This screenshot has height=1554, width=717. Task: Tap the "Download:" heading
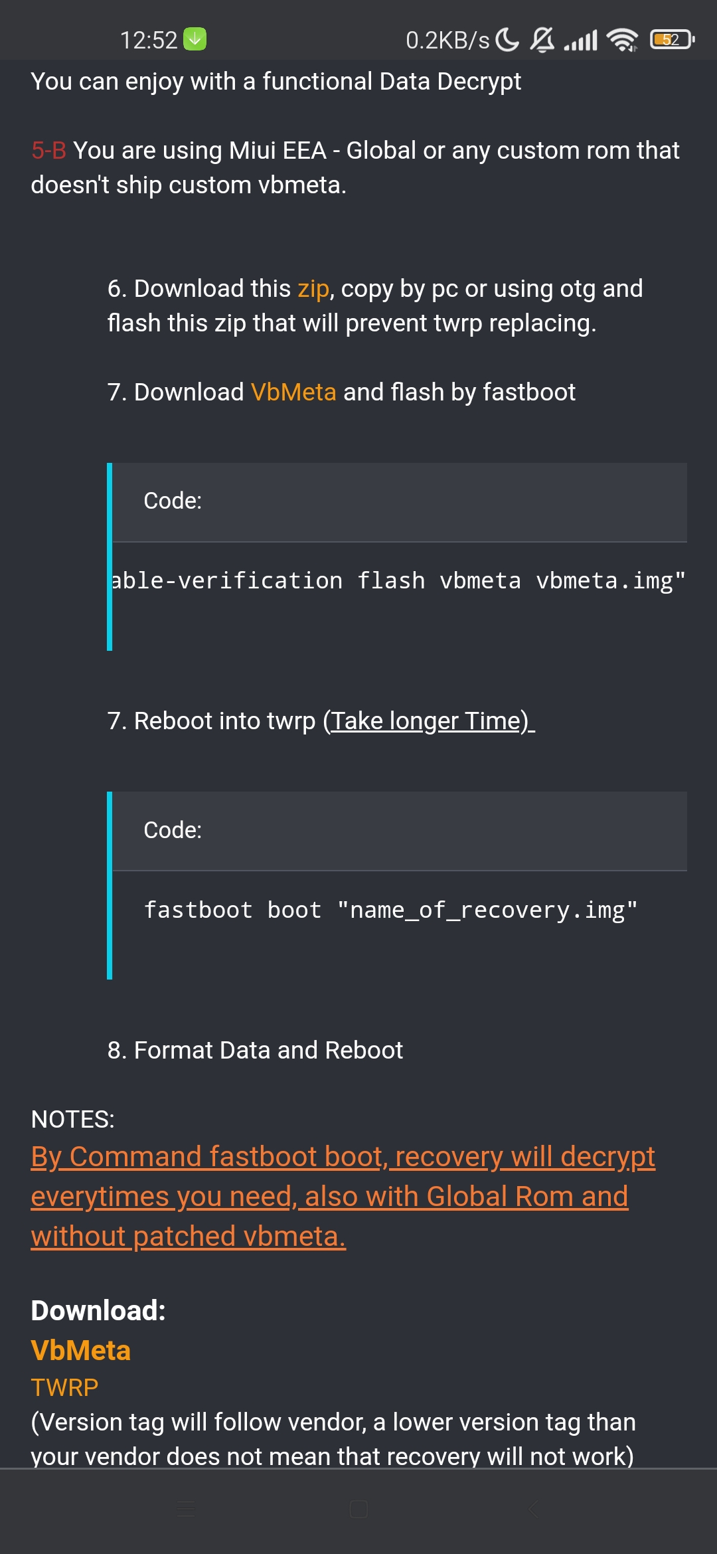coord(98,1310)
